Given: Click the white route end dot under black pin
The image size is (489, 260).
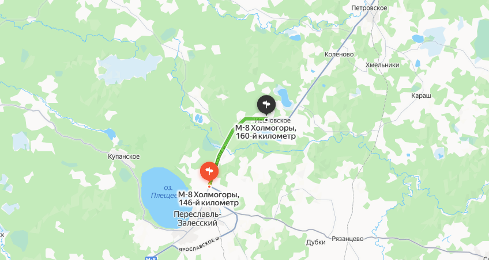Looking at the screenshot, I should (266, 120).
